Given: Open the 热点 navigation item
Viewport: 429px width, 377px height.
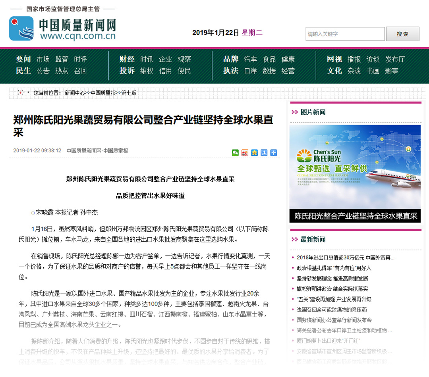Looking at the screenshot, I should [x=62, y=71].
